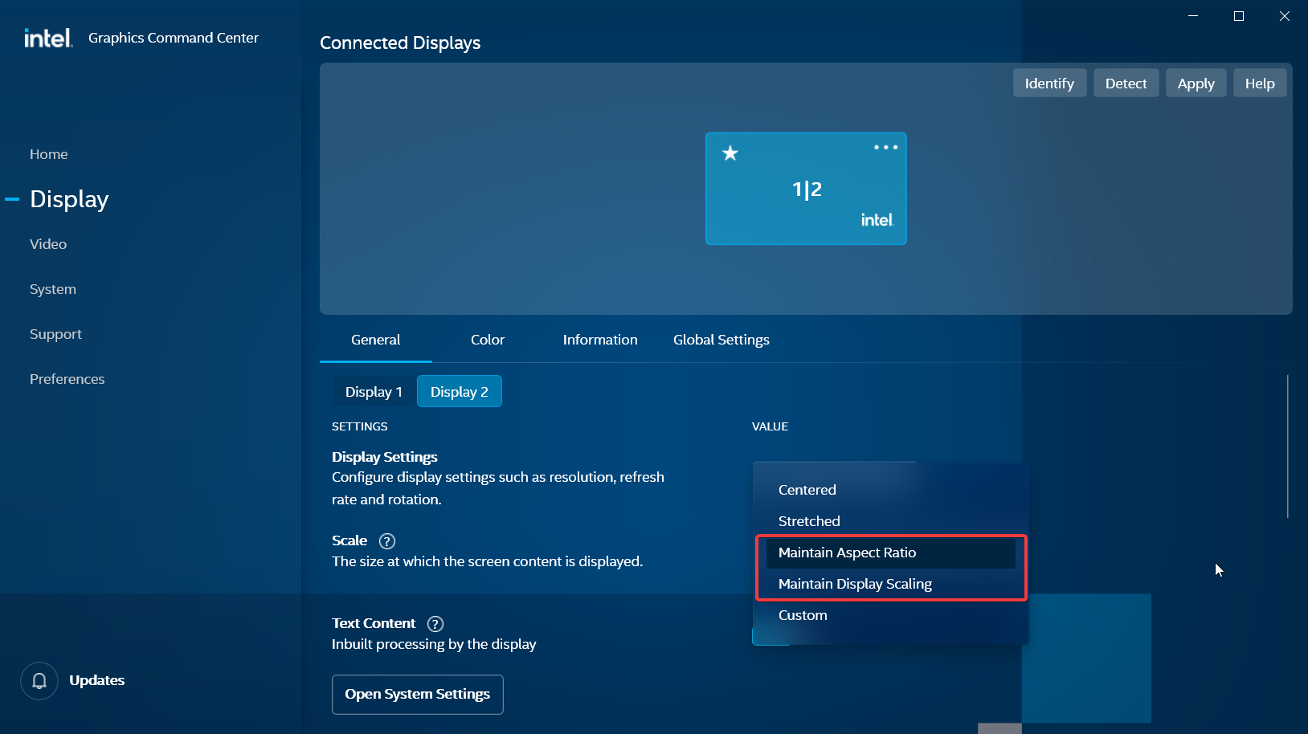Choose Custom from the scale dropdown
Screen dimensions: 1308x734
[x=890, y=615]
